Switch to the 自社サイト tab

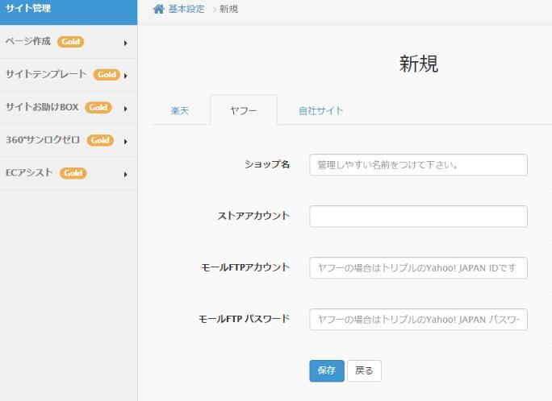[x=320, y=110]
